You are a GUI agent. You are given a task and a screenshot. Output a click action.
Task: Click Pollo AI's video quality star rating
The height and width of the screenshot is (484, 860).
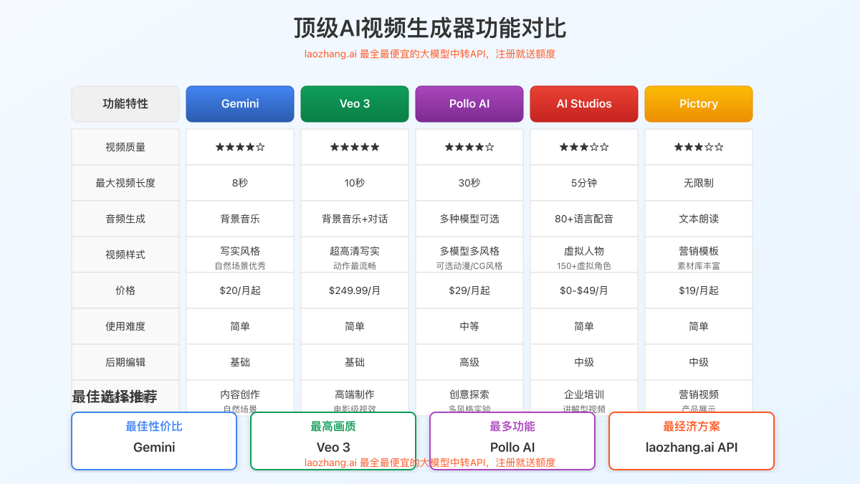[x=469, y=147]
